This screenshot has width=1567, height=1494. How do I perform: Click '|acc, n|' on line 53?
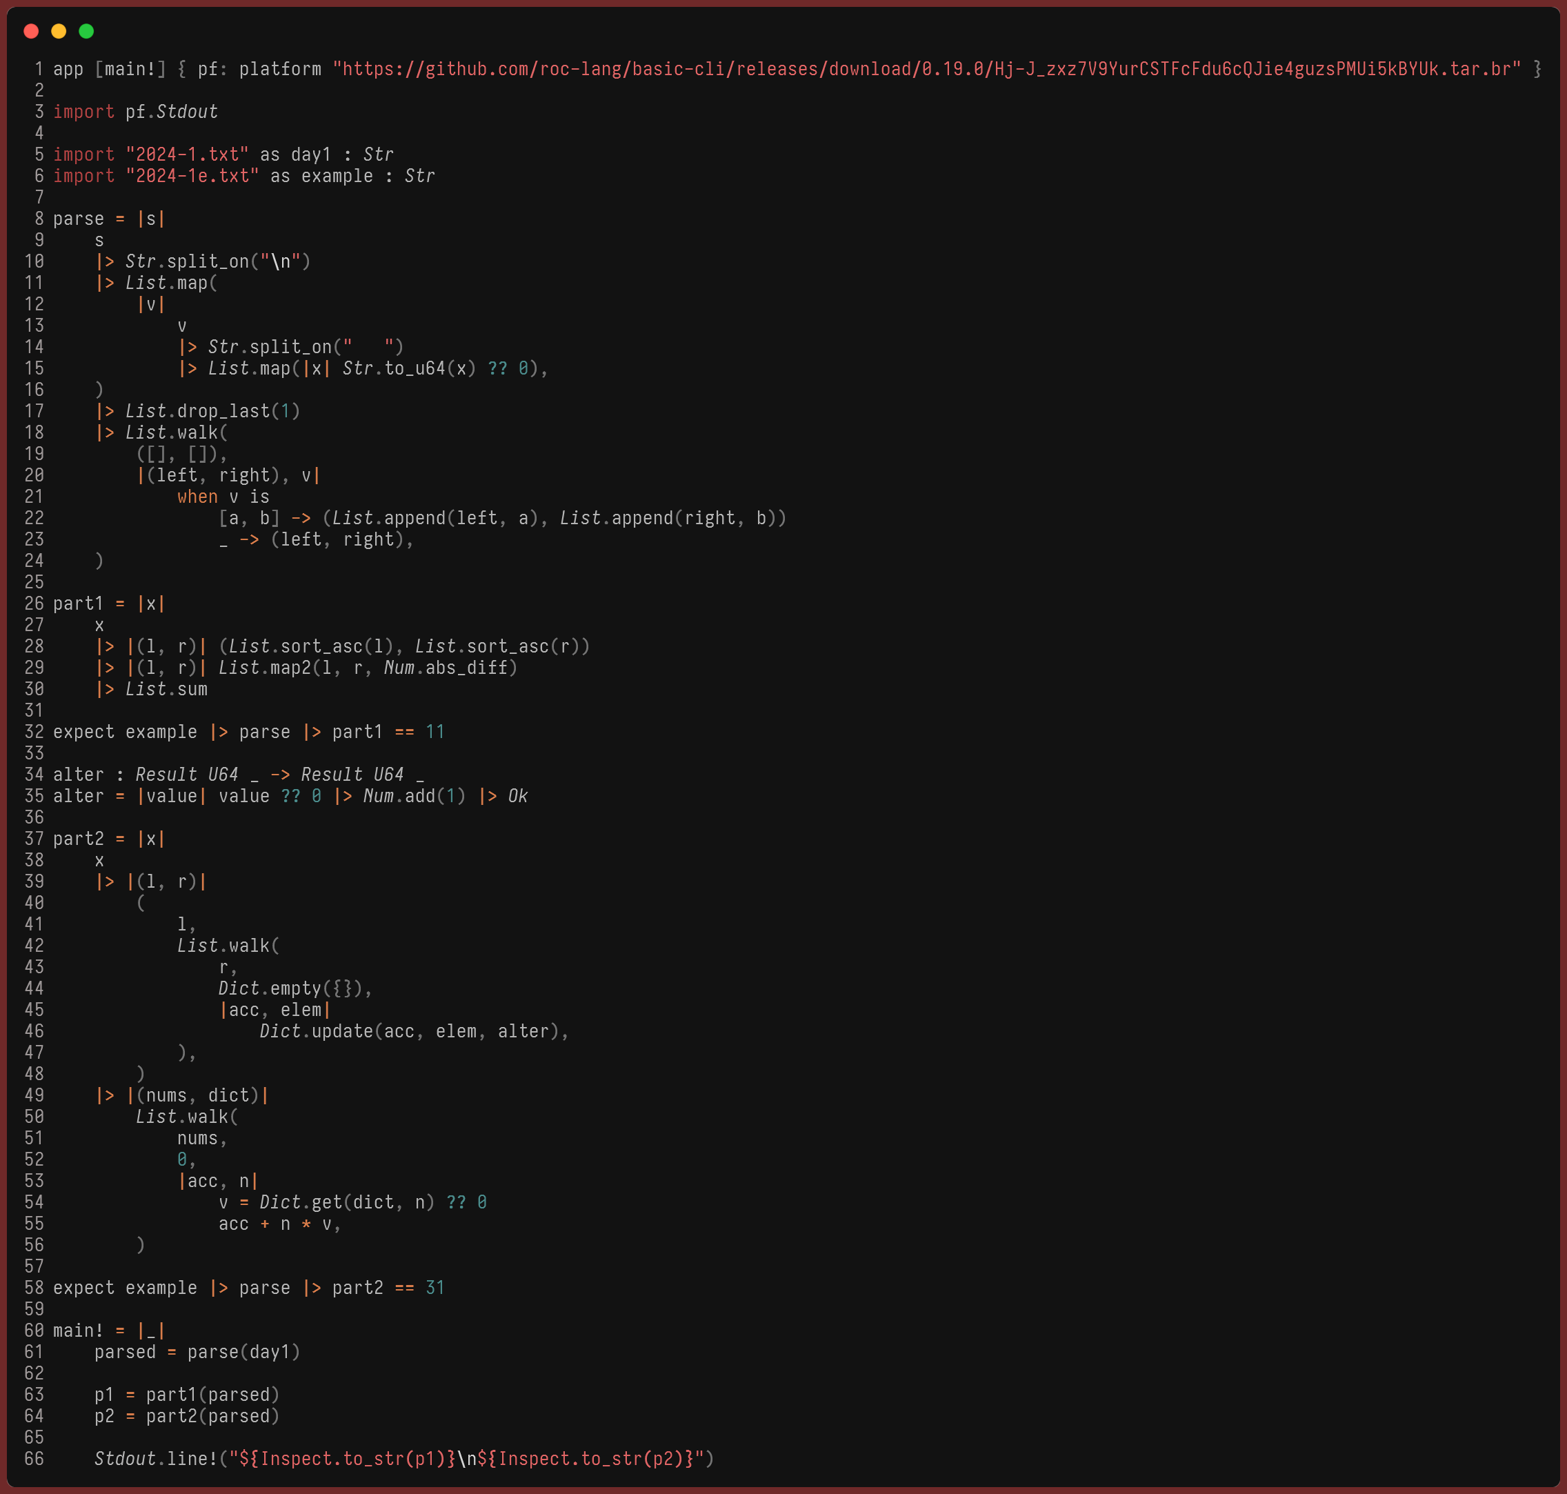click(218, 1182)
